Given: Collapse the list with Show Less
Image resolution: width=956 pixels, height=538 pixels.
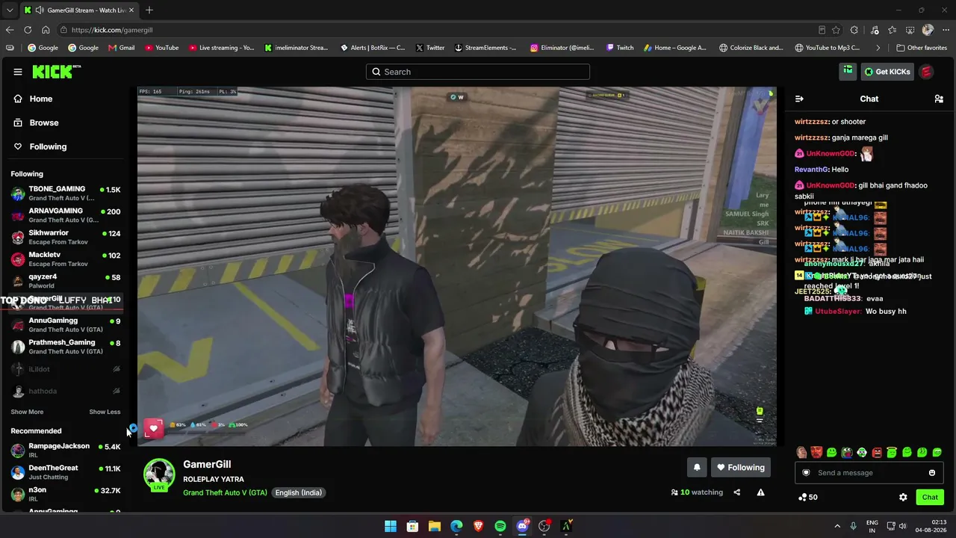Looking at the screenshot, I should [105, 412].
